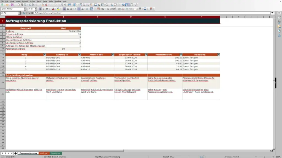Toggle Bold formatting
Screen dimensions: 282x158
coord(40,9)
